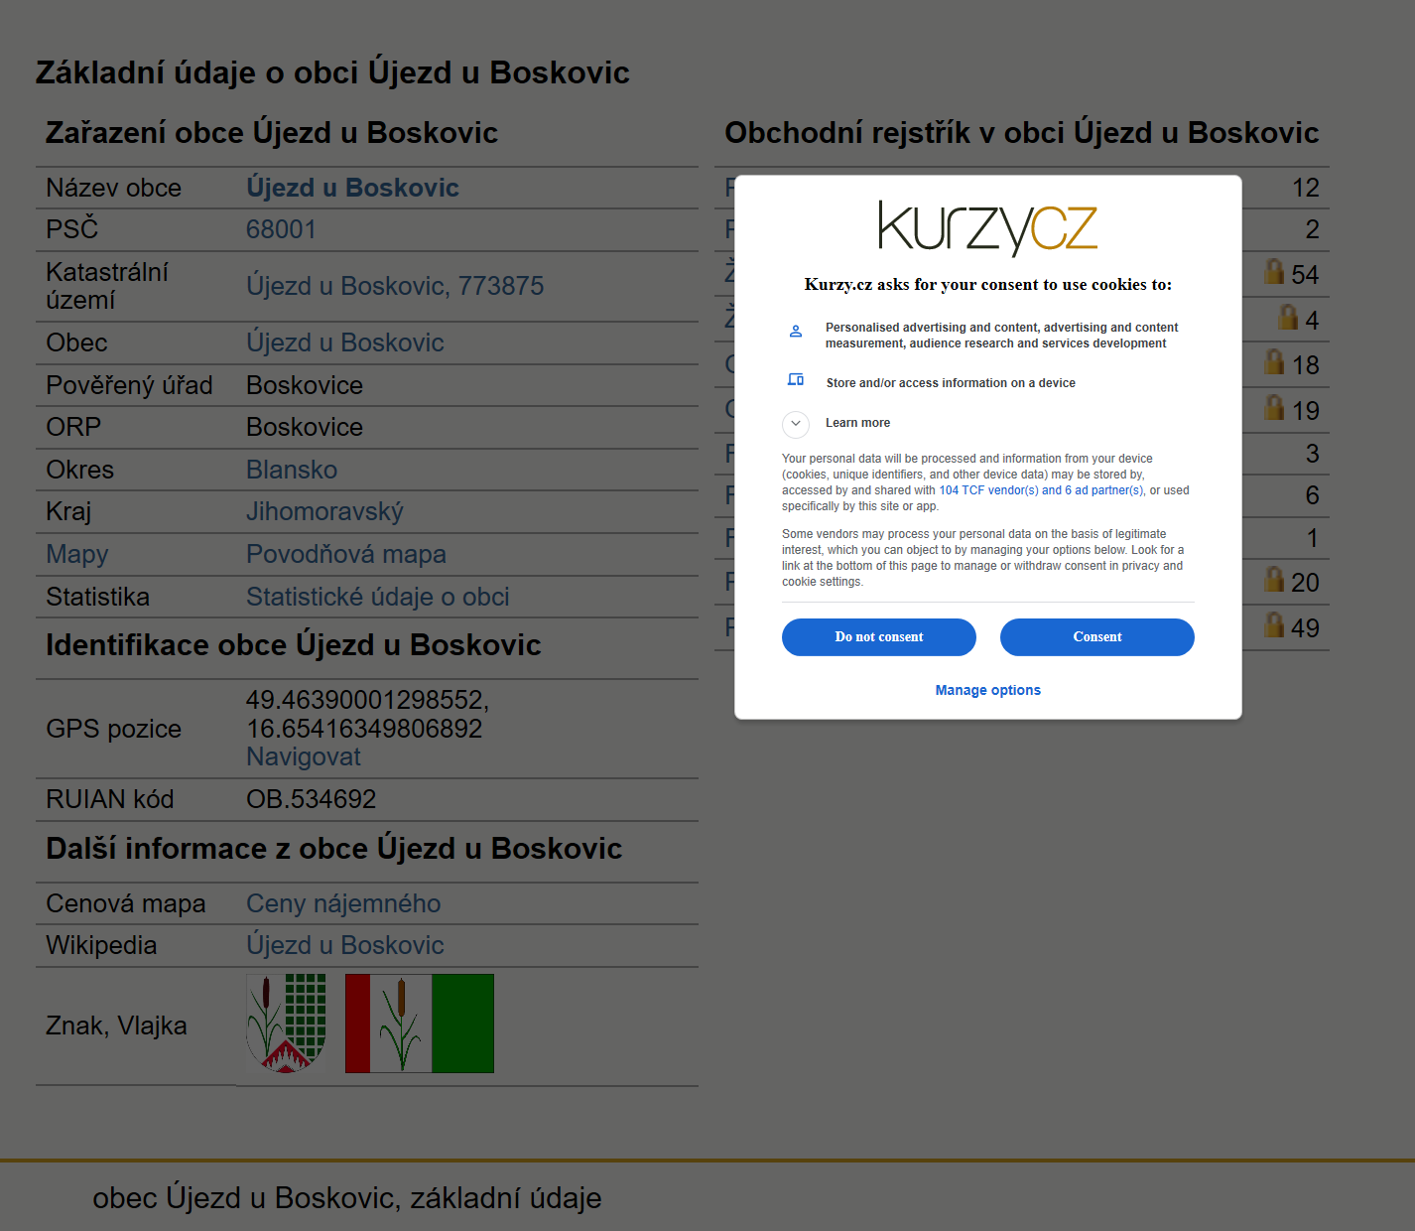Select the RUIAN code OB.534692

(311, 799)
